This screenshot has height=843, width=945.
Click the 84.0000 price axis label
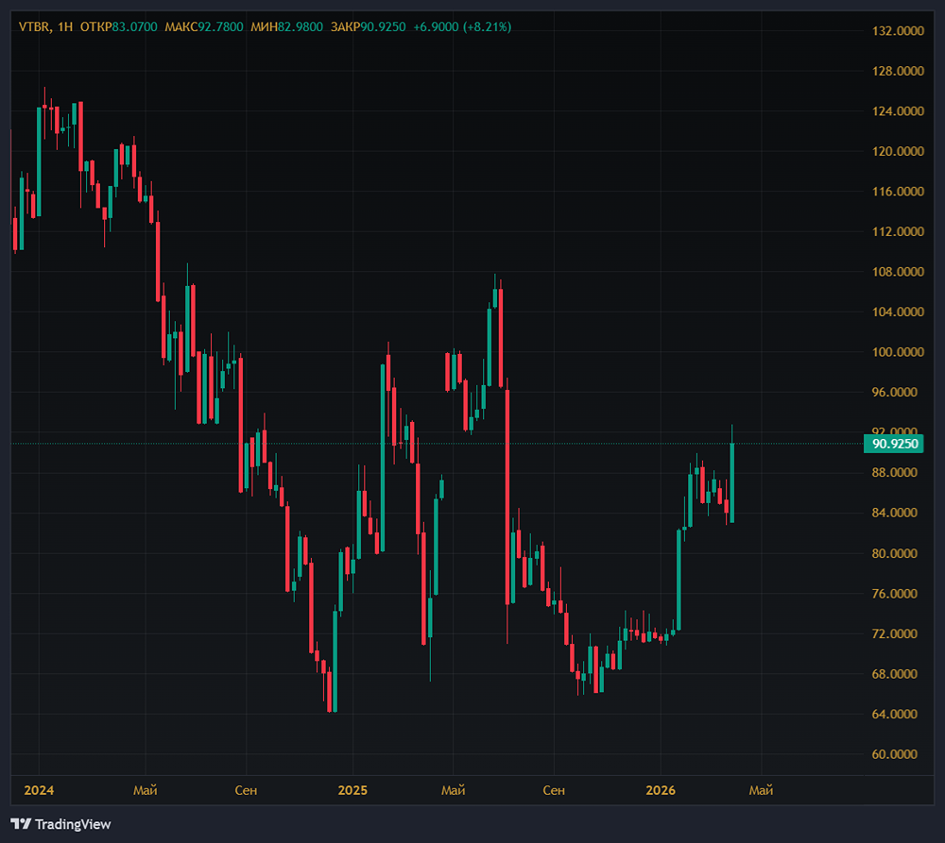(898, 513)
